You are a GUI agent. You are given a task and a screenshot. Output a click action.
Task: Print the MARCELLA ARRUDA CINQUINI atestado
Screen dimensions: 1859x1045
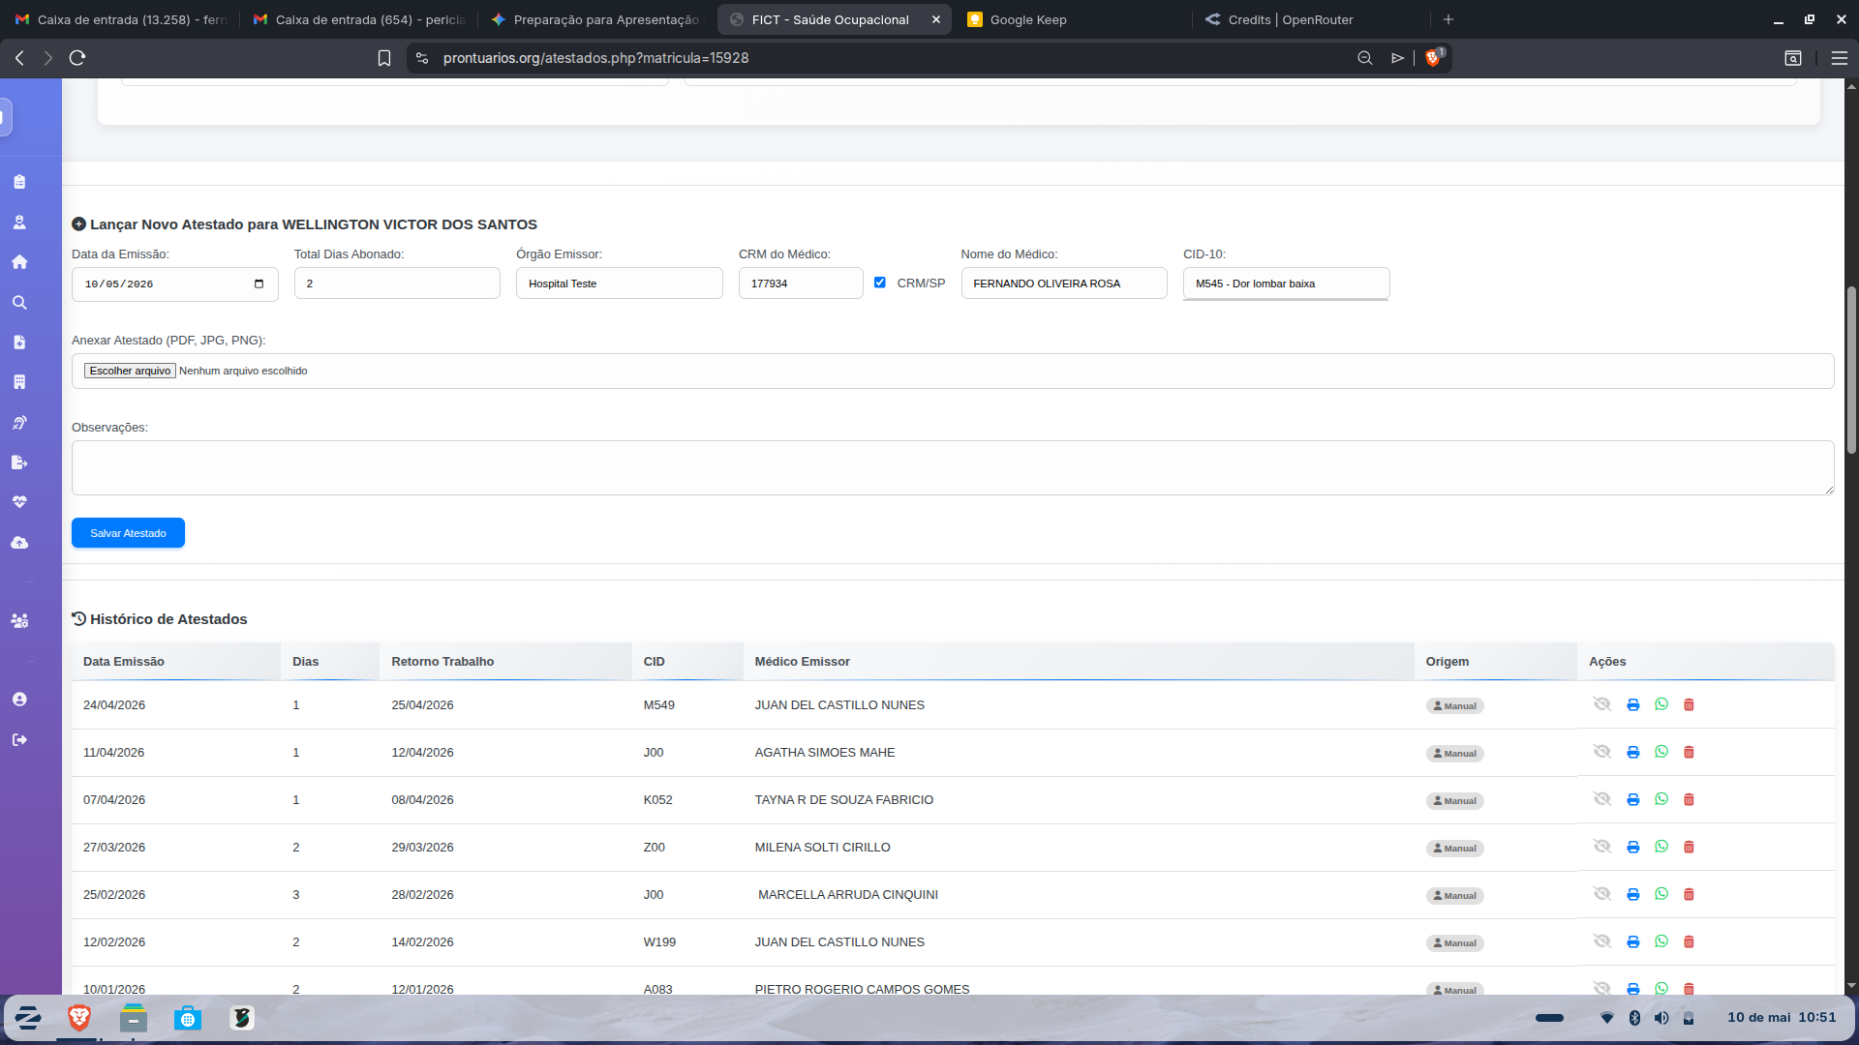1633,895
